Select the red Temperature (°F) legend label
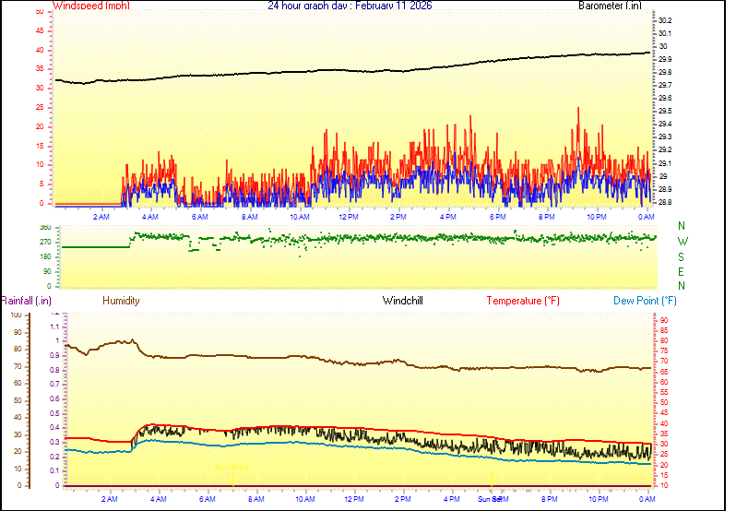This screenshot has height=511, width=736. coord(522,301)
